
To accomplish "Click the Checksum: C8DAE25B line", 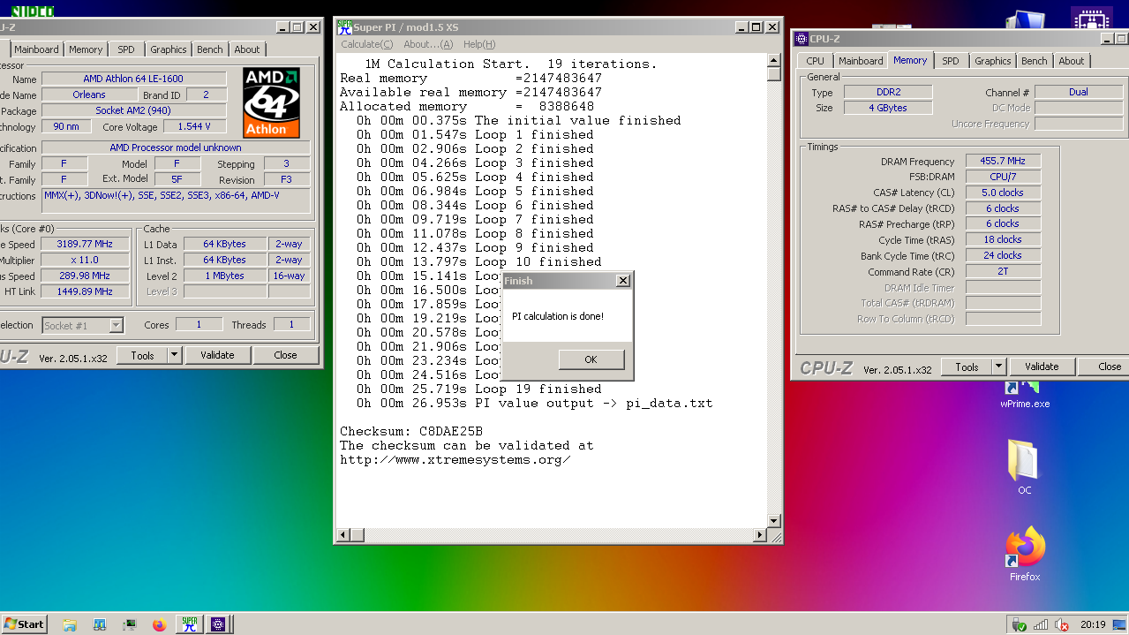I will tap(411, 431).
